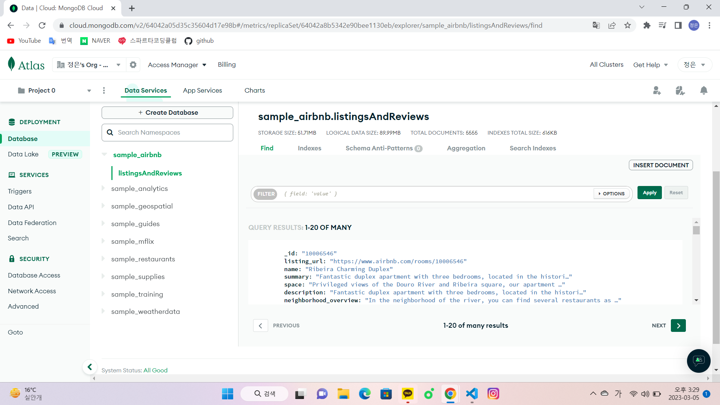Reset the filter query
720x405 pixels.
pos(676,193)
